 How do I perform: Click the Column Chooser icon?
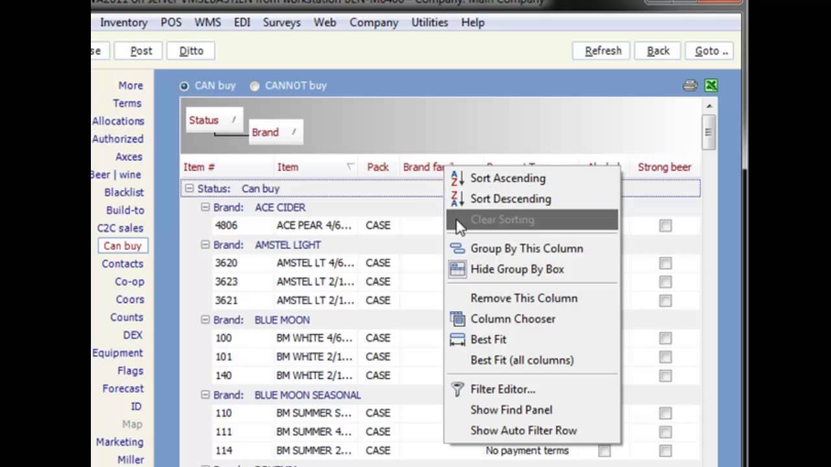click(458, 318)
